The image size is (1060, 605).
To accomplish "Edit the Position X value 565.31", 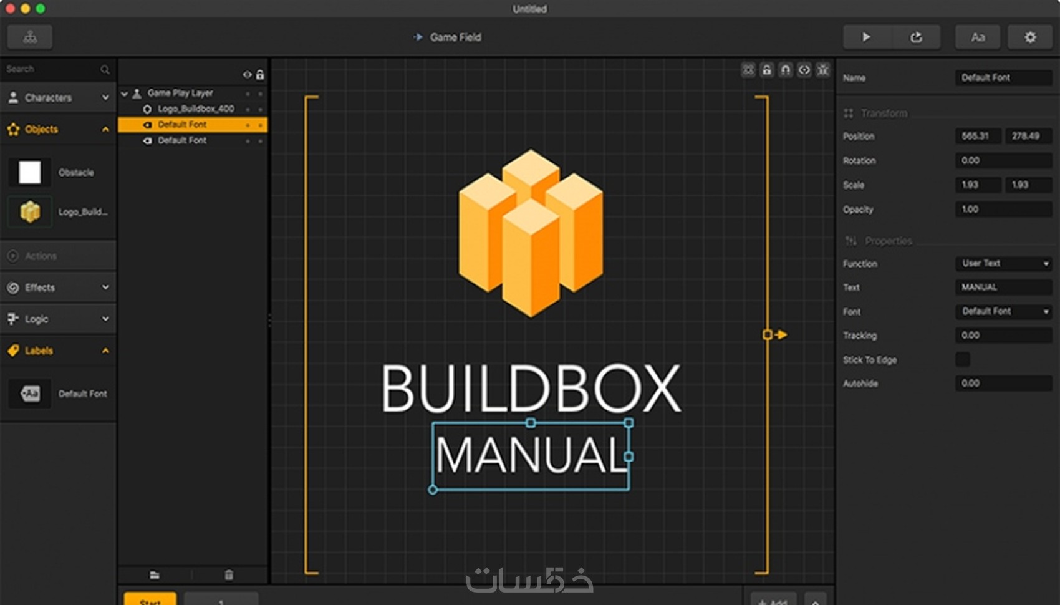I will click(x=978, y=136).
